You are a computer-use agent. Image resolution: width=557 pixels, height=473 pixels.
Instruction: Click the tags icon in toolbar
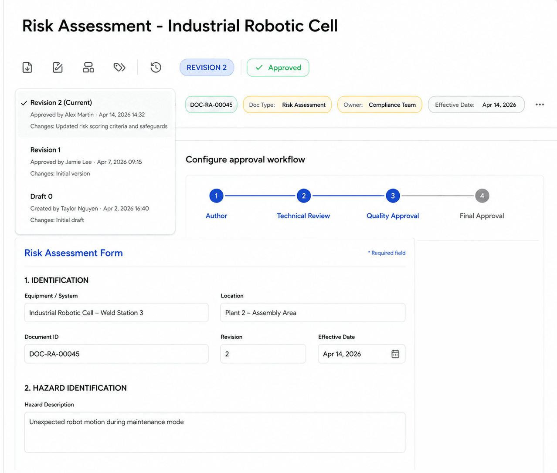point(119,68)
